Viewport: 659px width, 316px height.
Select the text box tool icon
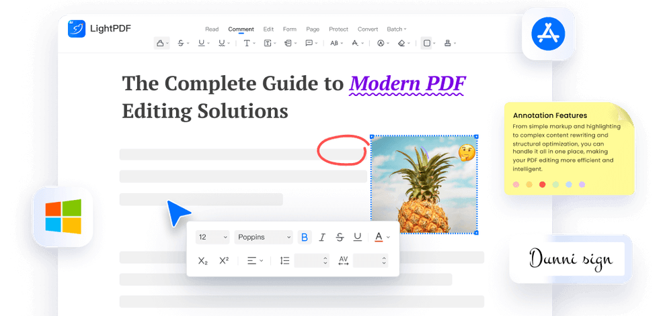point(268,43)
